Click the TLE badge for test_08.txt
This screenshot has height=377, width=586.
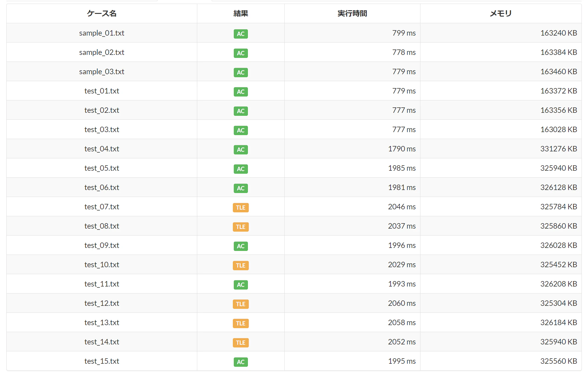[x=241, y=227]
